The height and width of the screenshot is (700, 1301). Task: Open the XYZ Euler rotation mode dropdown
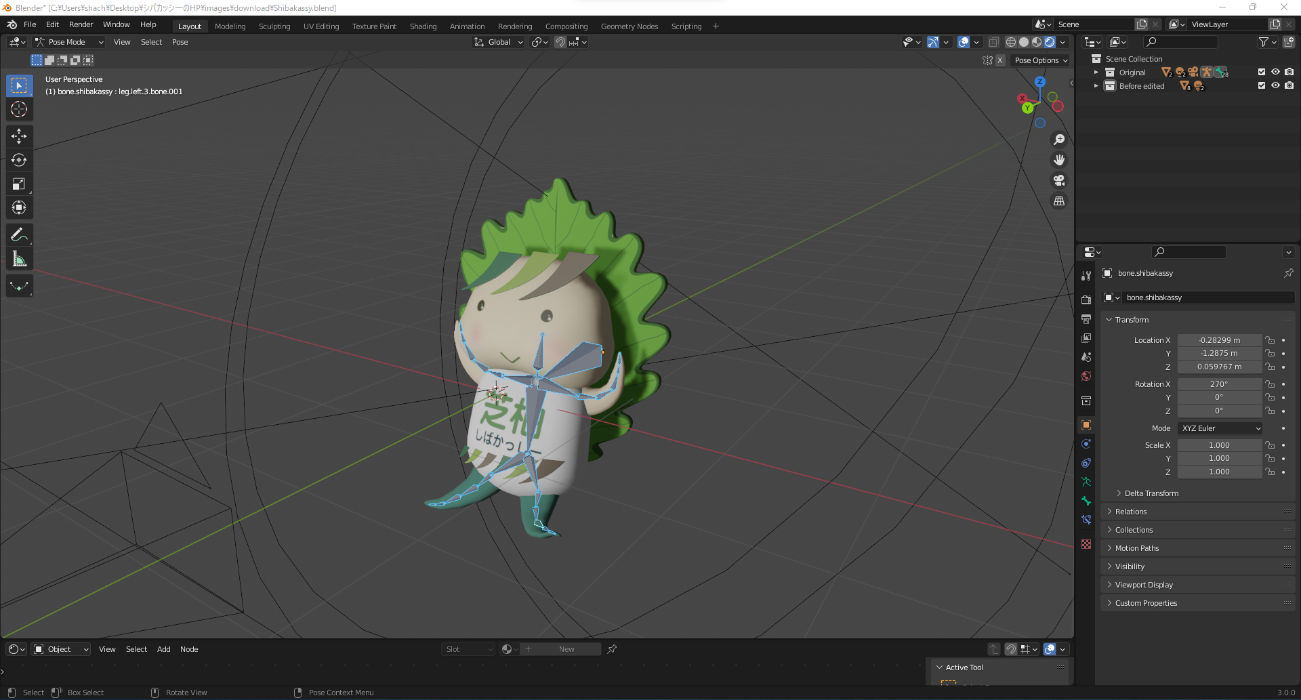click(1220, 428)
